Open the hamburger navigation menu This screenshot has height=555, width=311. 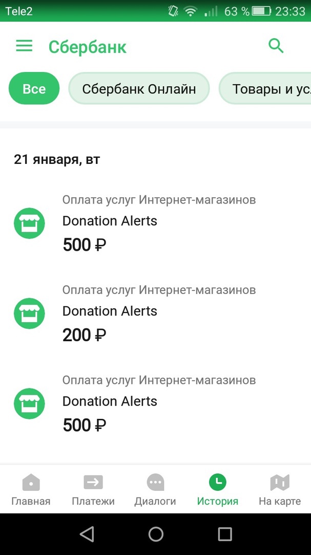[24, 46]
